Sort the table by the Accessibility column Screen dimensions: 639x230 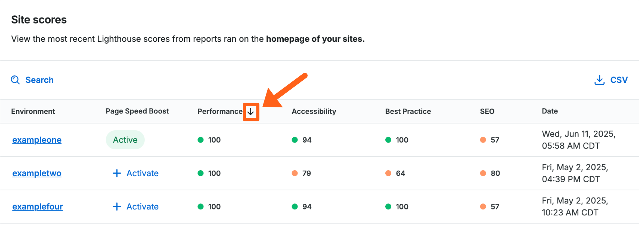[314, 111]
